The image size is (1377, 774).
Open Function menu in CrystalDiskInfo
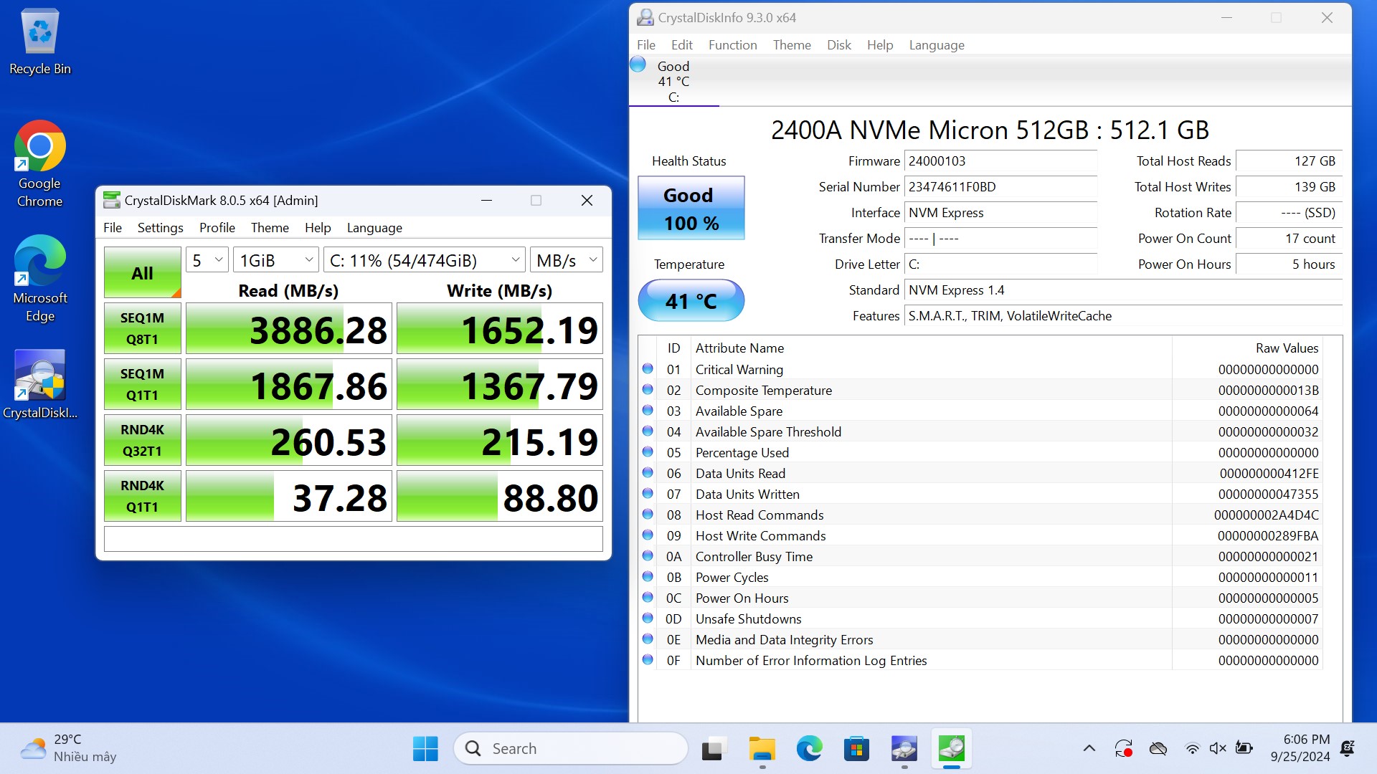(x=732, y=44)
